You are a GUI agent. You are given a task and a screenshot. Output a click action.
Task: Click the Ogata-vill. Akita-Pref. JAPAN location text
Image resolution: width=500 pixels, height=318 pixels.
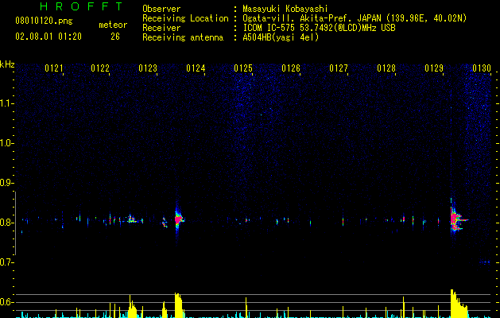[355, 18]
